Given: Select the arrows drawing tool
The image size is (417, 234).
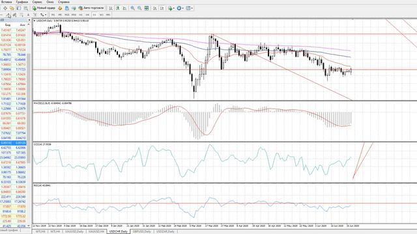Looking at the screenshot, I should click(x=42, y=15).
